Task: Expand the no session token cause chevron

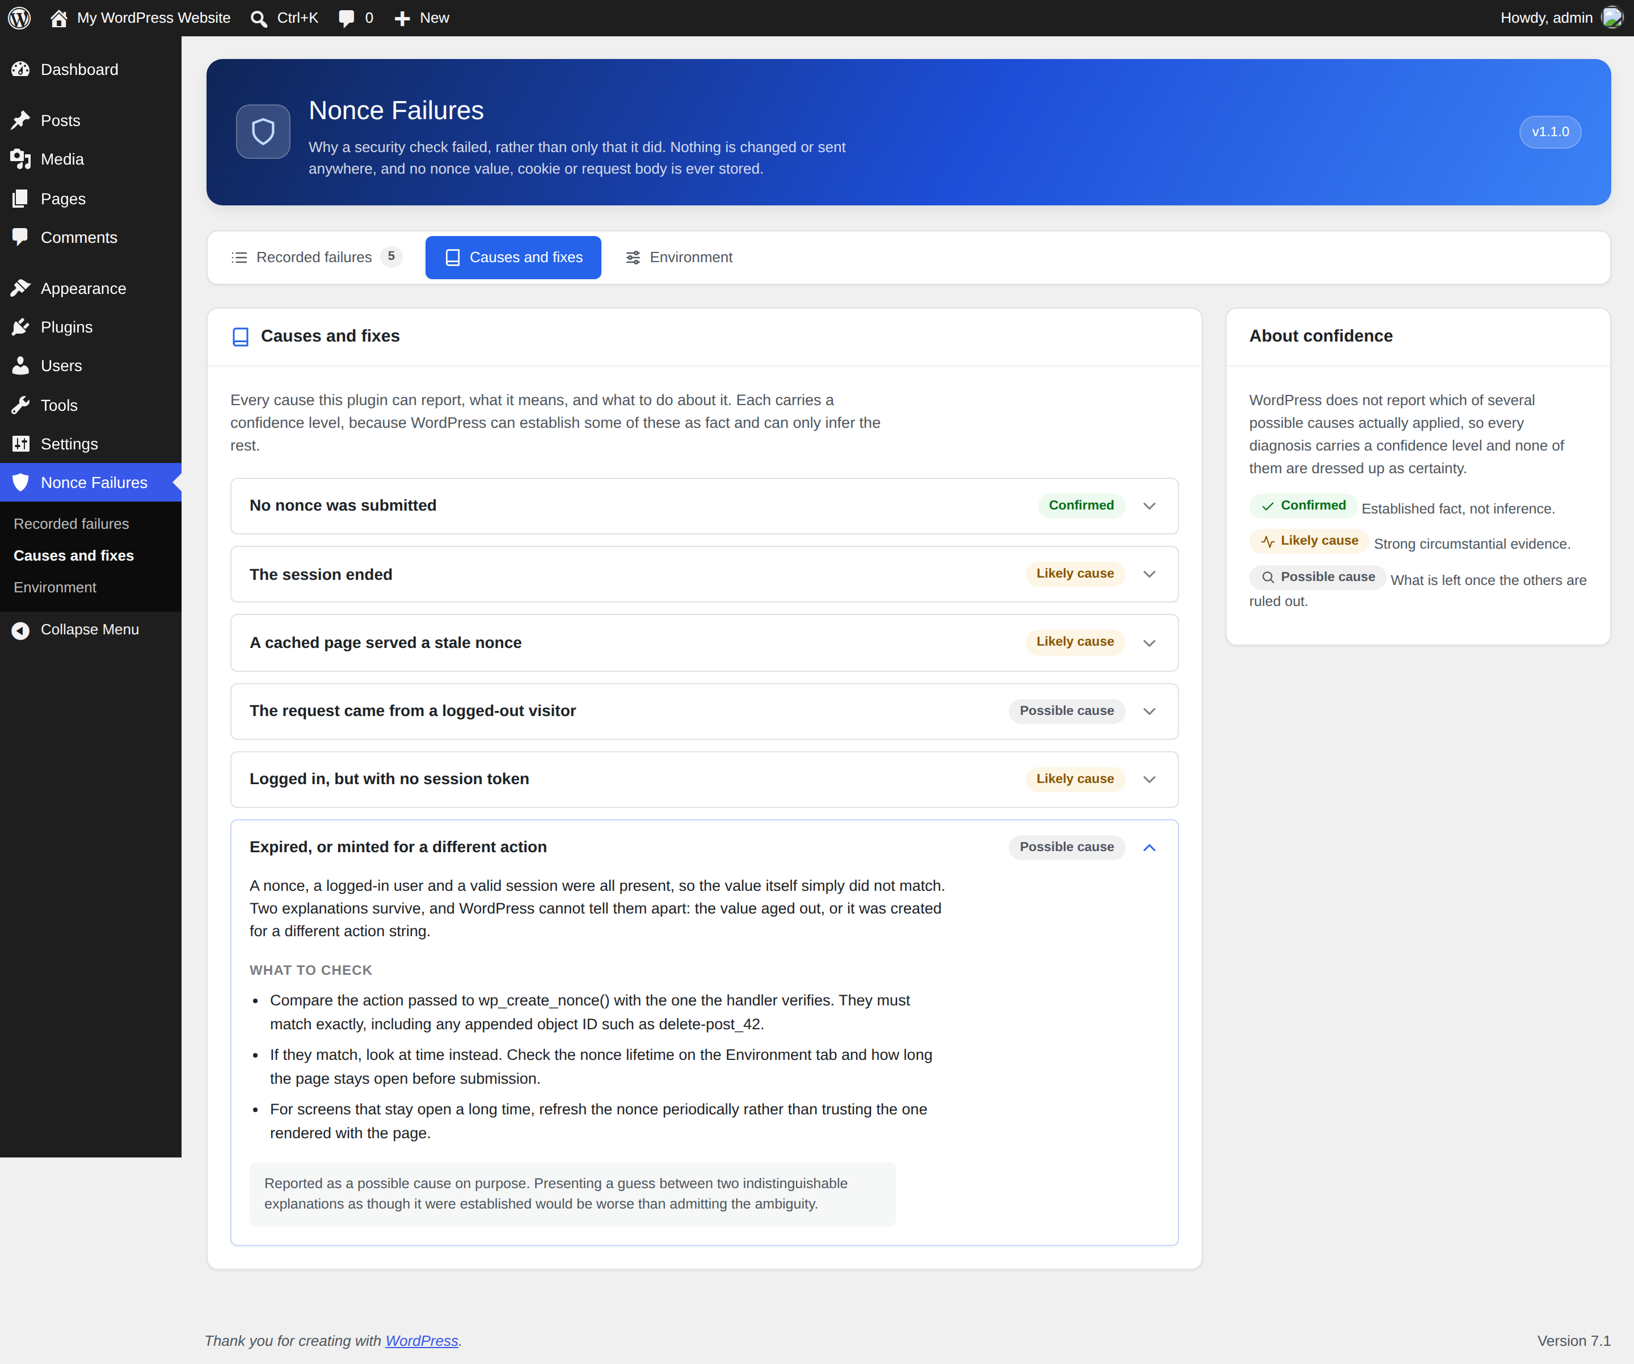Action: click(1149, 780)
